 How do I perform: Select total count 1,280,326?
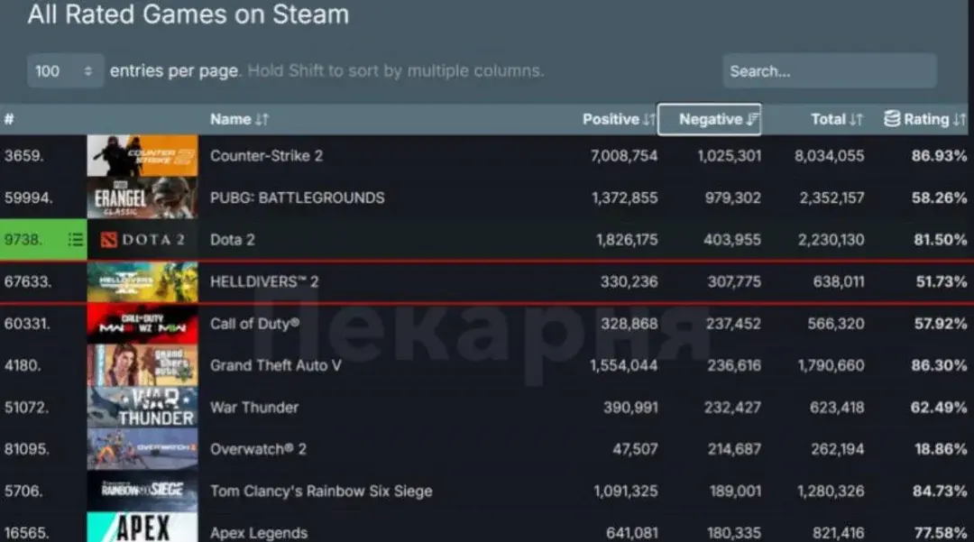832,491
